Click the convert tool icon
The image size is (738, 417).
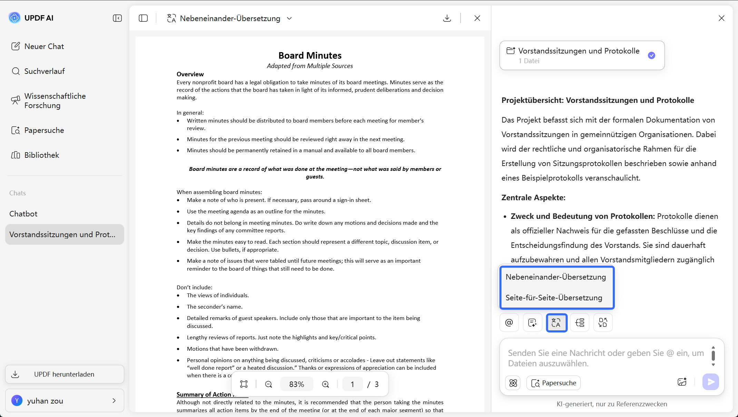point(603,322)
